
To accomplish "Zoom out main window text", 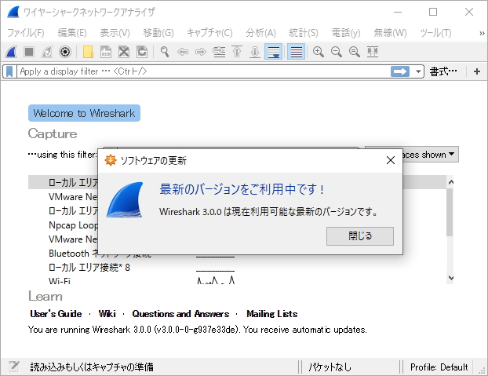I will pos(337,52).
